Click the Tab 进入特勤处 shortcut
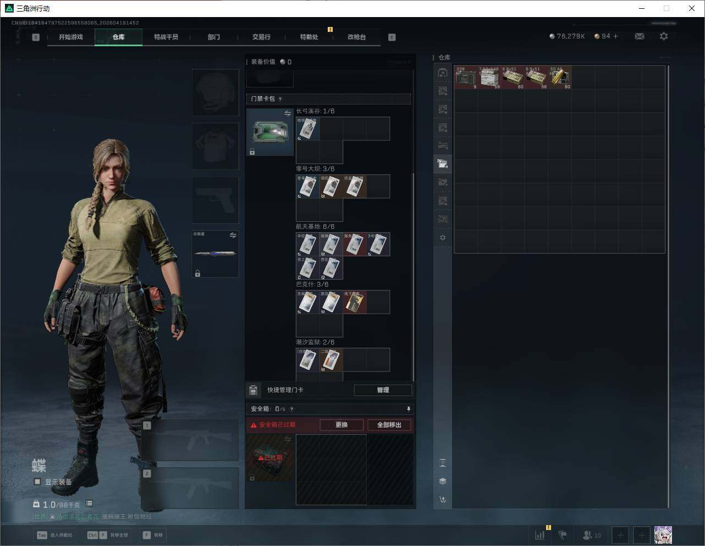Screen dimensions: 705x546 tap(54, 535)
